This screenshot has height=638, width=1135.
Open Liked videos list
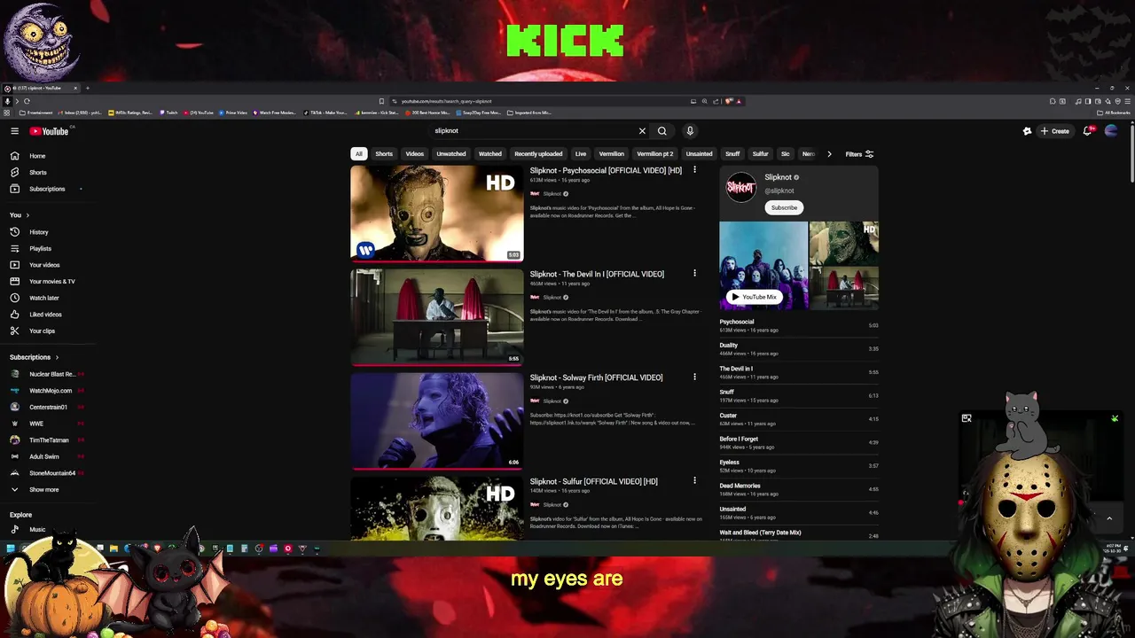click(x=45, y=315)
